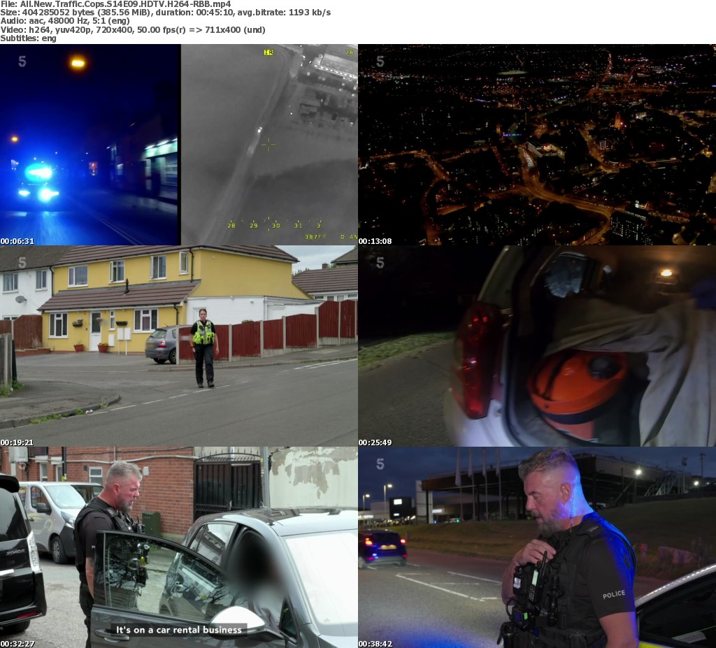The width and height of the screenshot is (716, 648).
Task: Click the crosshair in the infrared helicopter footage
Action: click(x=268, y=145)
